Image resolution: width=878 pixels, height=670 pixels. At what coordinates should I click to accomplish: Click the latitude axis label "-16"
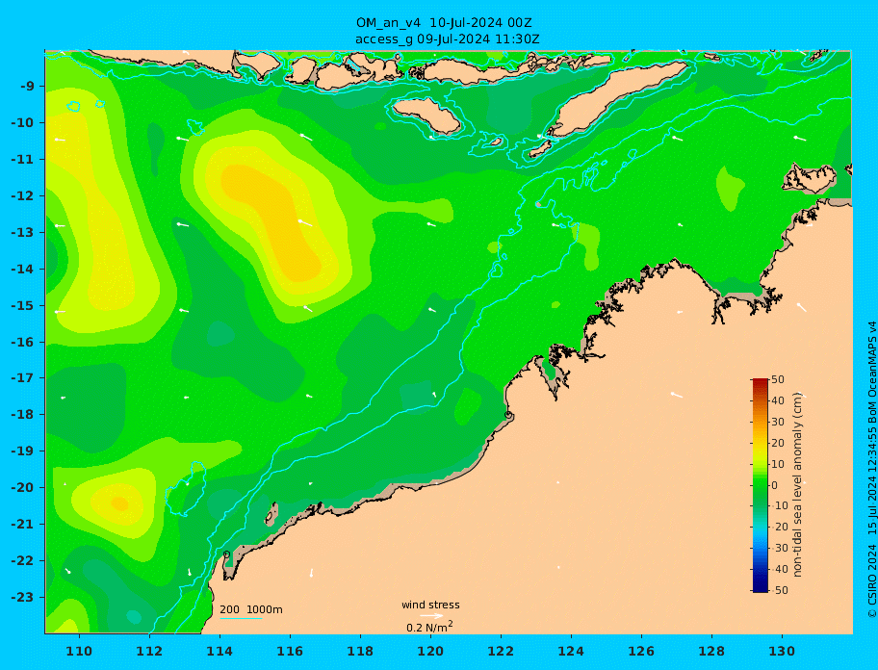[23, 342]
